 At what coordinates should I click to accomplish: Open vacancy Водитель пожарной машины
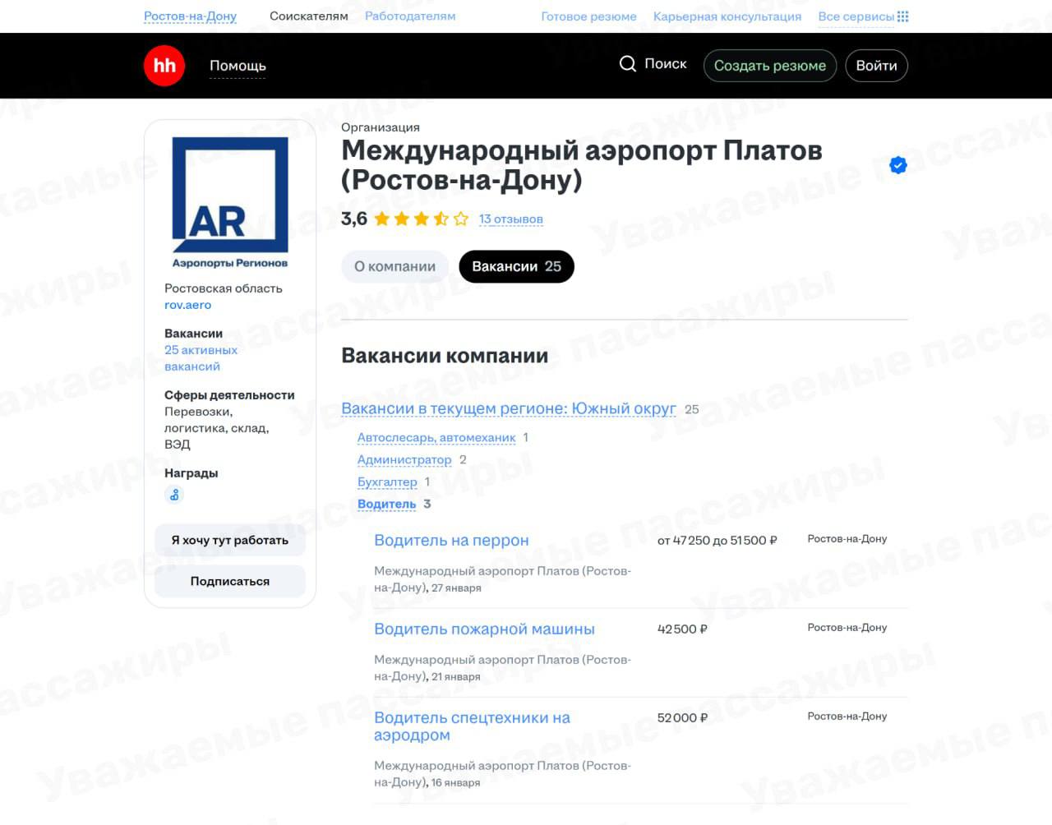pyautogui.click(x=484, y=629)
